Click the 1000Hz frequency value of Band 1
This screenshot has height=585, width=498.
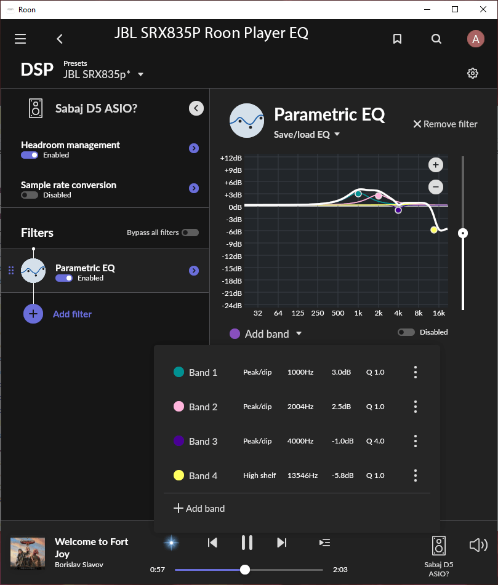tap(300, 372)
